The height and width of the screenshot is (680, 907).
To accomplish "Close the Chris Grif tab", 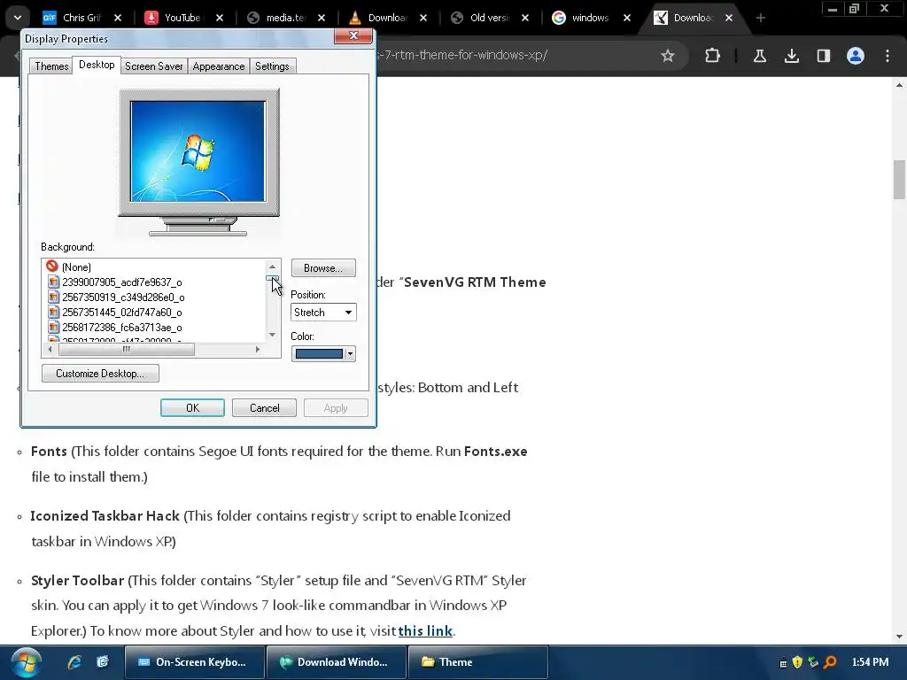I will [x=118, y=18].
